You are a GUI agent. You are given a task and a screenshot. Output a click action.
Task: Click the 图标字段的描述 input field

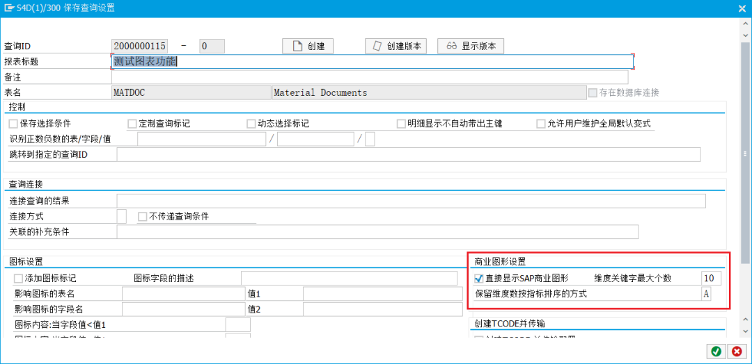(x=349, y=279)
